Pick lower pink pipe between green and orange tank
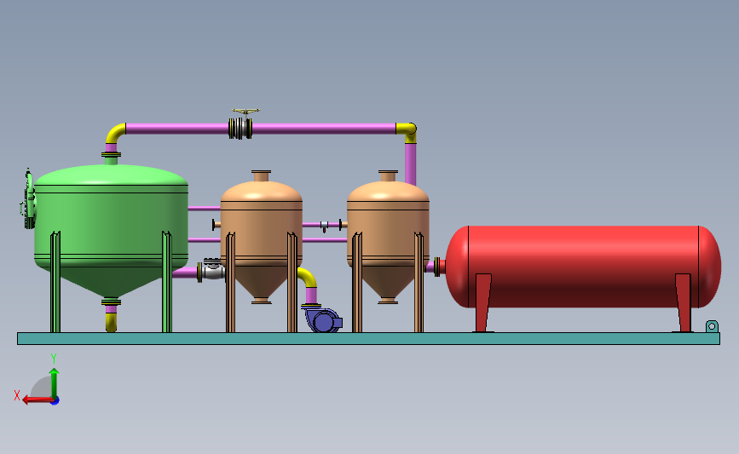739x454 pixels. tap(204, 239)
